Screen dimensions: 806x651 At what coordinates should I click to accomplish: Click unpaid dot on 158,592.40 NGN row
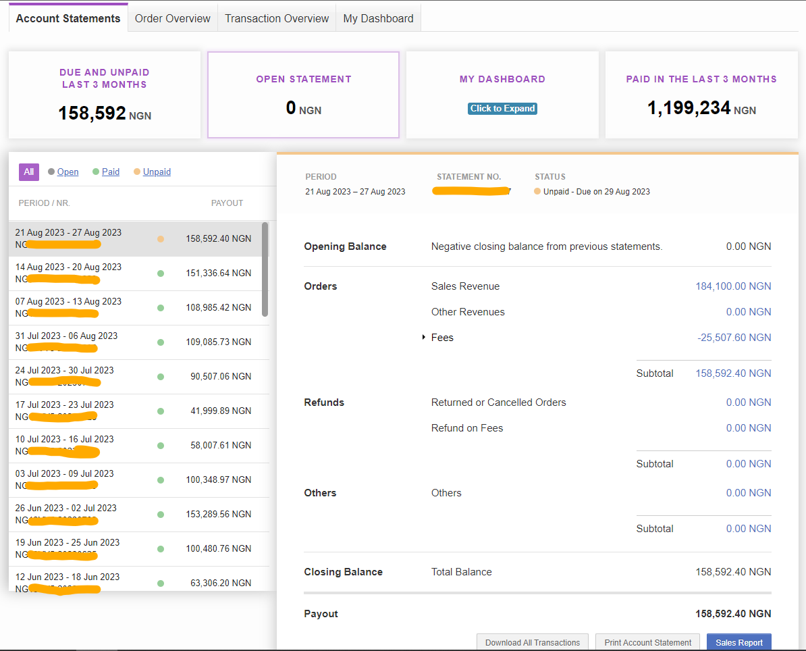click(x=161, y=239)
